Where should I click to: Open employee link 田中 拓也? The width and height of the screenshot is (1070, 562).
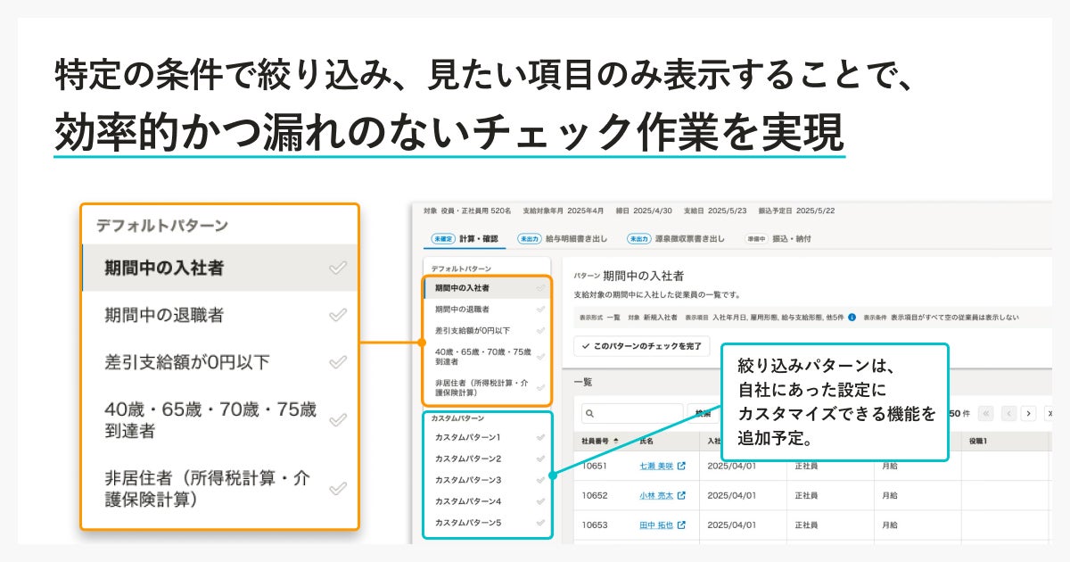coord(655,525)
